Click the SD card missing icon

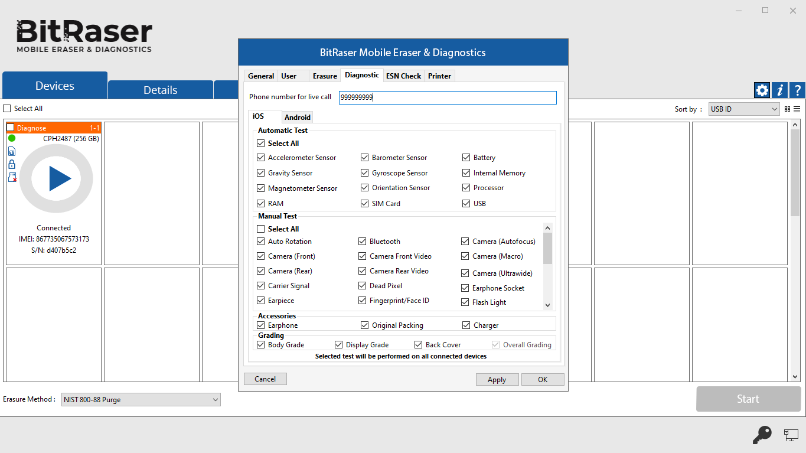pos(12,178)
